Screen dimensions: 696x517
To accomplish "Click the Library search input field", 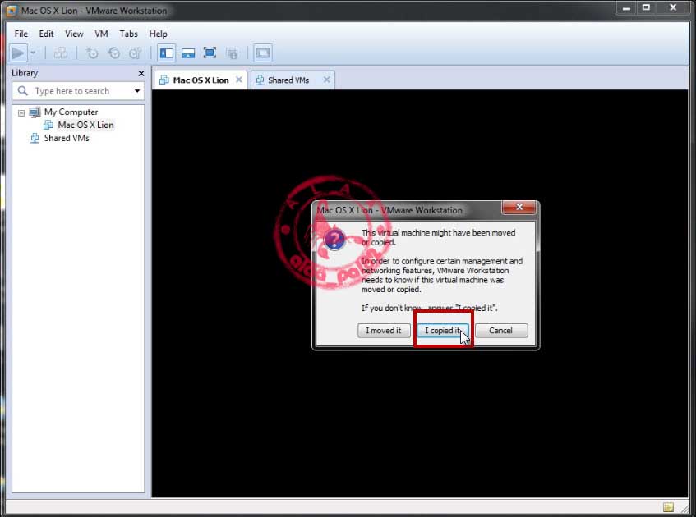I will [78, 91].
